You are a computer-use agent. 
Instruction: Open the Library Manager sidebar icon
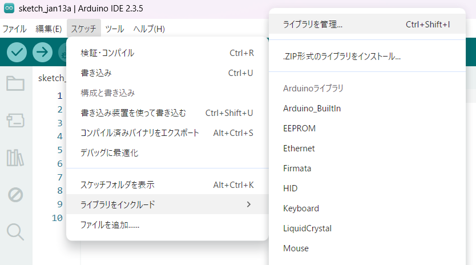(x=15, y=158)
